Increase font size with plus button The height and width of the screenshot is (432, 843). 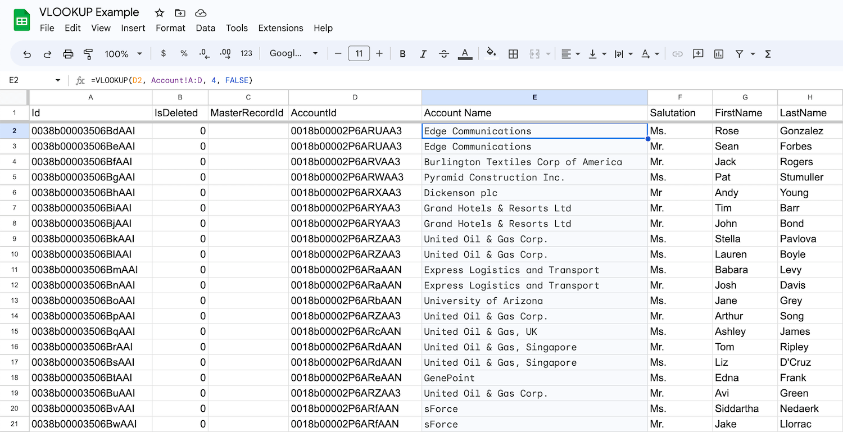click(379, 54)
